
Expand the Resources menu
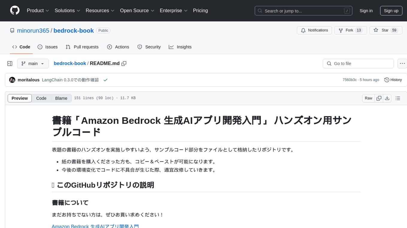click(x=100, y=10)
